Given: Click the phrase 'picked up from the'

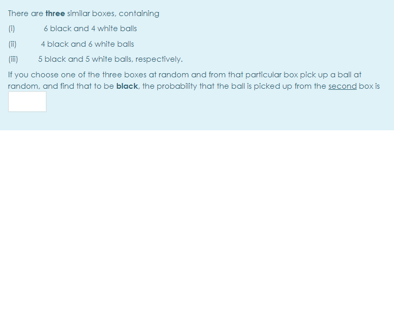Looking at the screenshot, I should pyautogui.click(x=290, y=86).
